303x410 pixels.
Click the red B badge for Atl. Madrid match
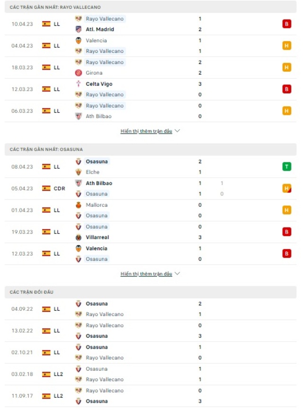286,24
